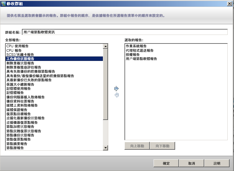This screenshot has width=234, height=171.
Task: Click the 全部報告 scrollbar thumb
Action: click(x=105, y=84)
